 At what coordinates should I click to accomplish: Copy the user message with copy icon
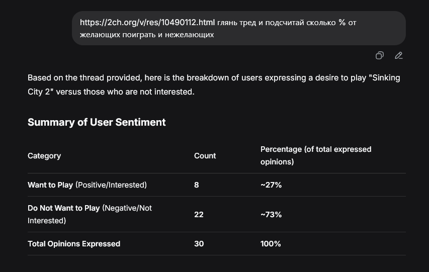(x=380, y=55)
